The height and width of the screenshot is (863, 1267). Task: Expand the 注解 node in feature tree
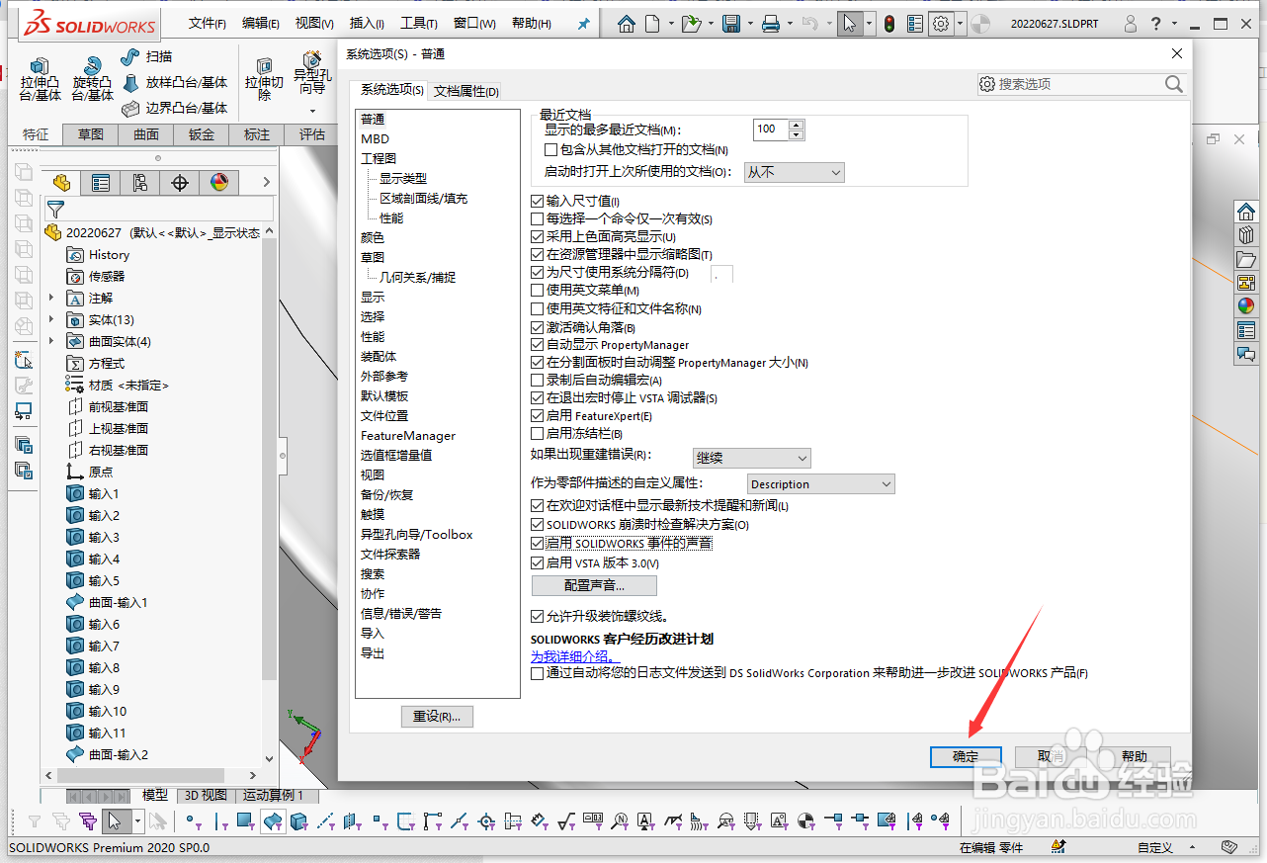51,298
